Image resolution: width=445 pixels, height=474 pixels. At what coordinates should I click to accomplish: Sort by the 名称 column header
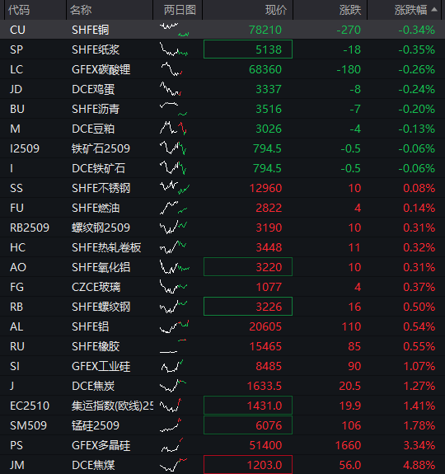(x=81, y=10)
